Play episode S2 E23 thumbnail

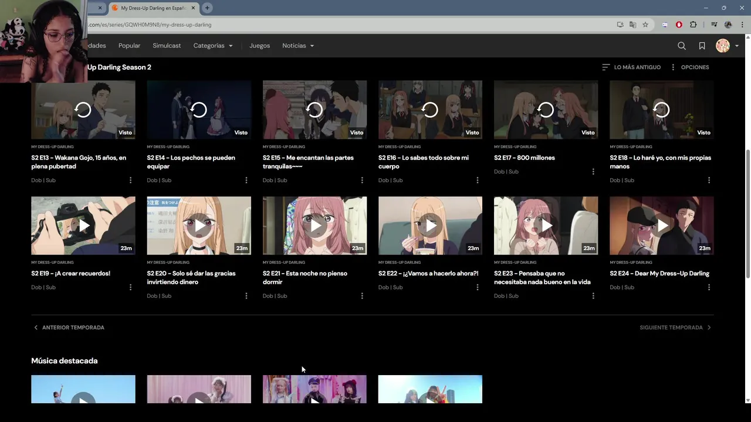546,226
